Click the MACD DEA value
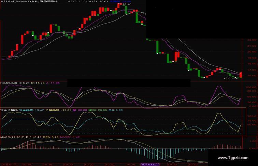Screen dimensions: 258x166 pos(51,137)
